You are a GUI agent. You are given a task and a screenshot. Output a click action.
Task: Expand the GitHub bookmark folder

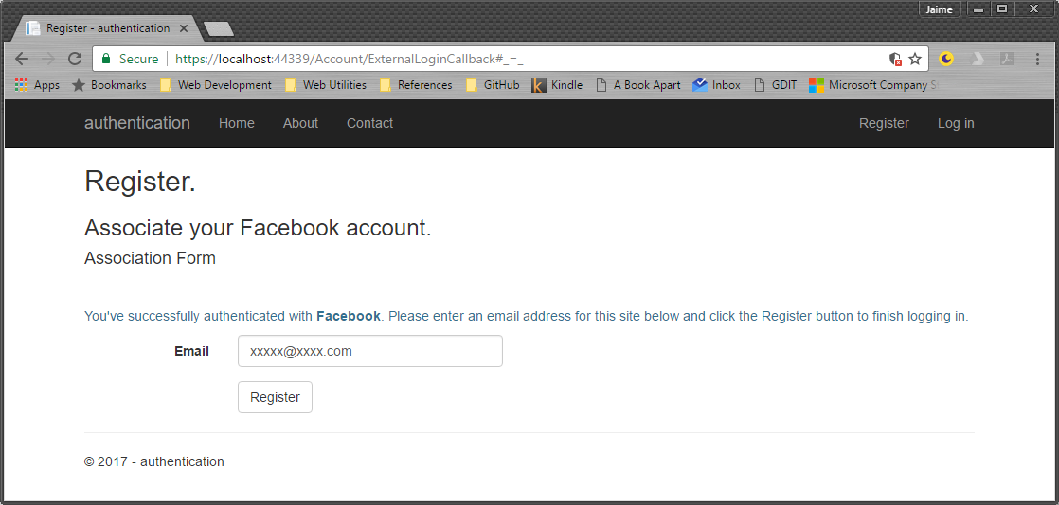click(x=492, y=85)
